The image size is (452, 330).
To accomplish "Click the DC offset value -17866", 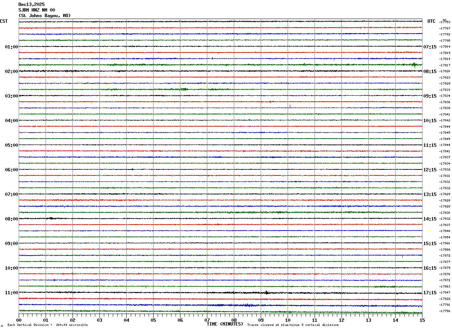I will click(x=445, y=250).
